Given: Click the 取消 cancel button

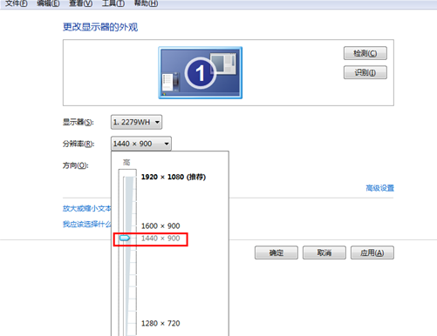Looking at the screenshot, I should [324, 252].
